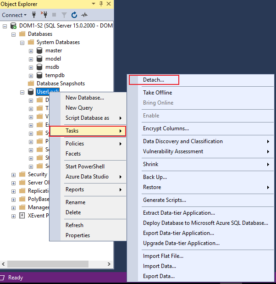Choose Take Offline

pyautogui.click(x=200, y=93)
